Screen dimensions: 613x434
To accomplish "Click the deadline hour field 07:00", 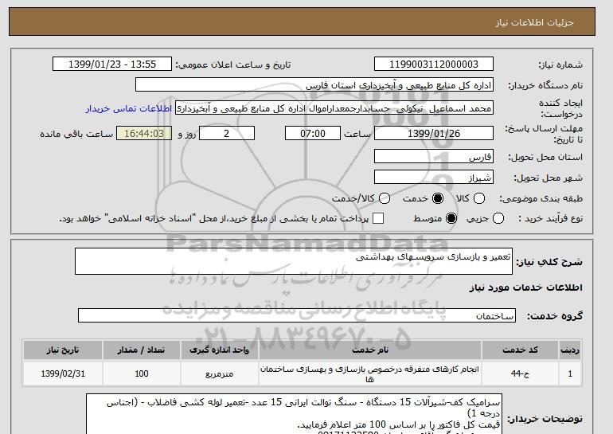I will tap(313, 133).
